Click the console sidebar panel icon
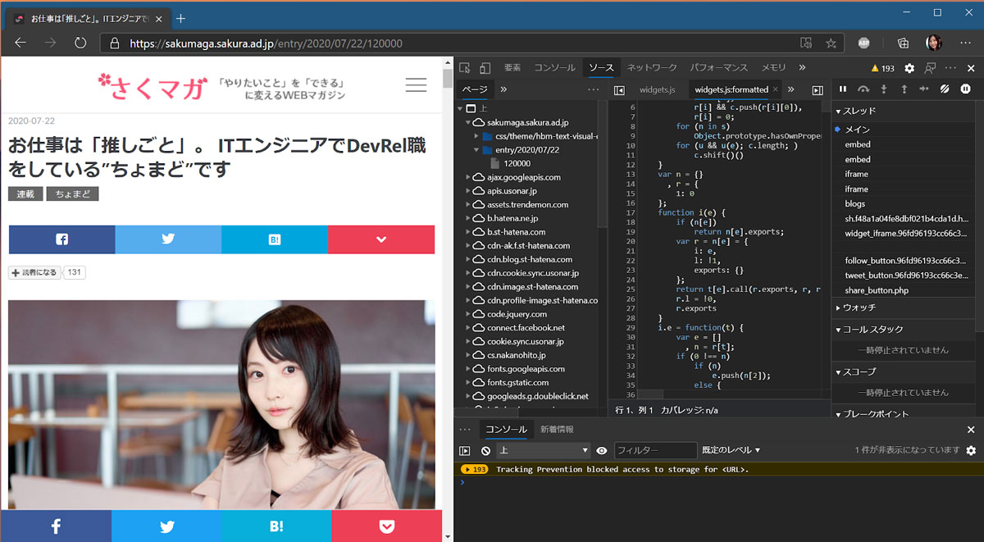The image size is (984, 542). (x=464, y=449)
